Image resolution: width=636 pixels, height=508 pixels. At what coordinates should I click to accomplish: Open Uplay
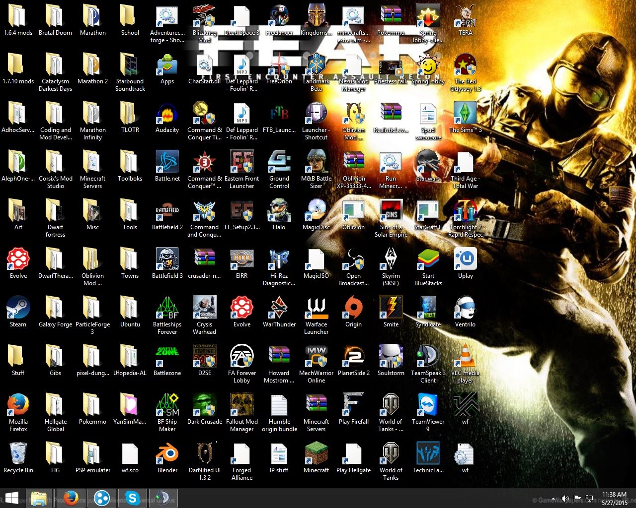(465, 259)
